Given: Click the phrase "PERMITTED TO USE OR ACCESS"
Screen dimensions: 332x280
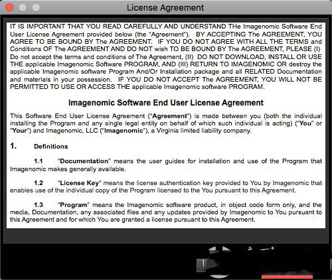Looking at the screenshot, I should point(62,87).
